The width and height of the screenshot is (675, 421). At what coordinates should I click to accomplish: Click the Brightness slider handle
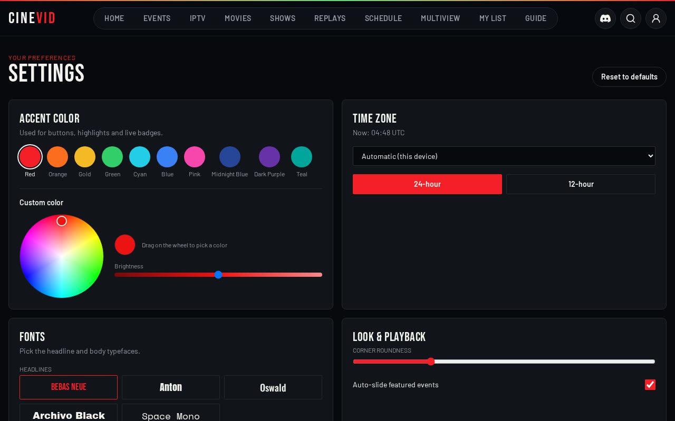pyautogui.click(x=218, y=275)
